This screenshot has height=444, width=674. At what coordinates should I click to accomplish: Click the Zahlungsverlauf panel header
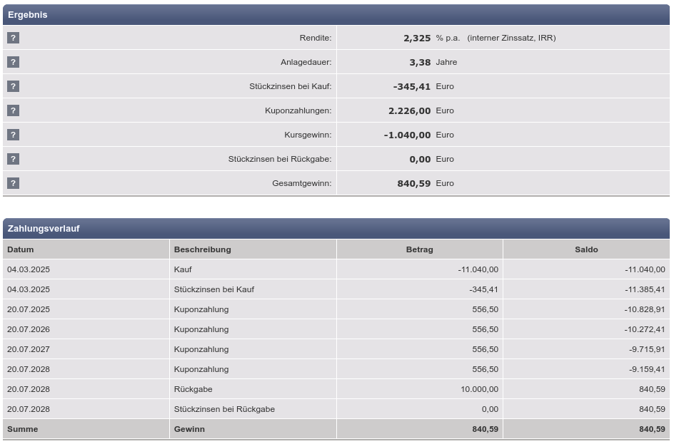pyautogui.click(x=336, y=228)
